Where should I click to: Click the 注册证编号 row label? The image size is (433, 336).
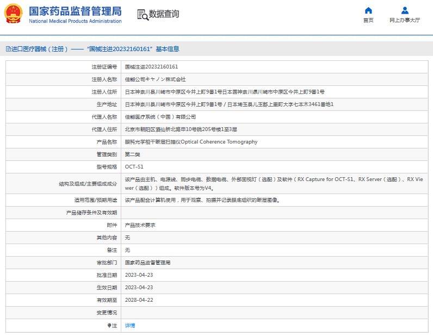104,67
